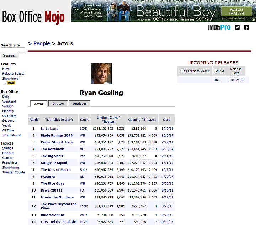
Task: Open the Gangster Squad title link
Action: [x=54, y=163]
